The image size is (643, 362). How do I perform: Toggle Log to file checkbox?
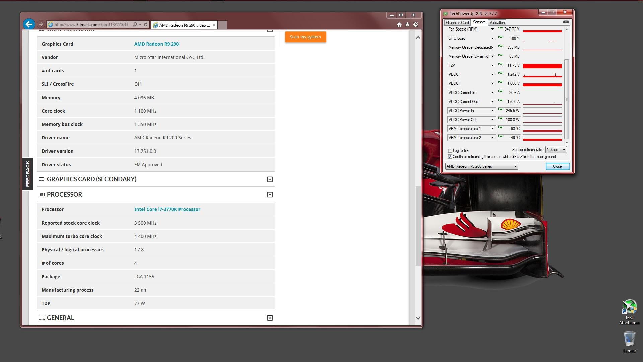pyautogui.click(x=450, y=150)
